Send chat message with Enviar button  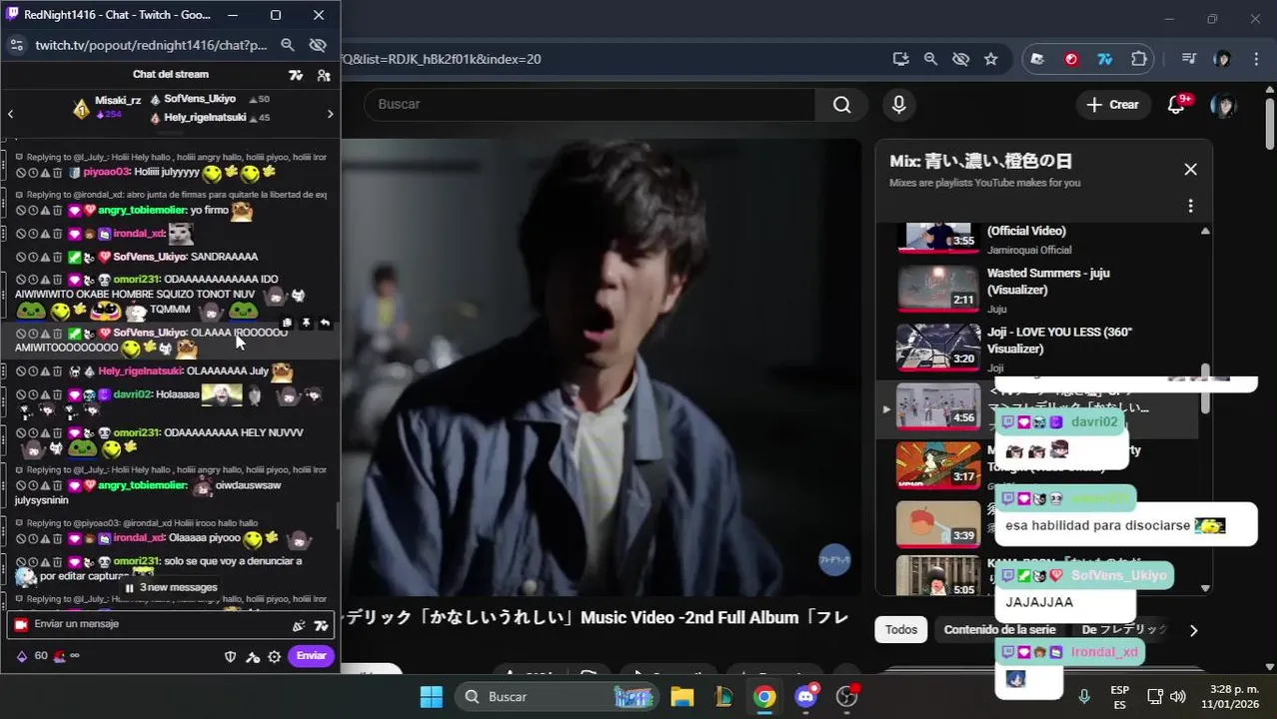pos(311,656)
